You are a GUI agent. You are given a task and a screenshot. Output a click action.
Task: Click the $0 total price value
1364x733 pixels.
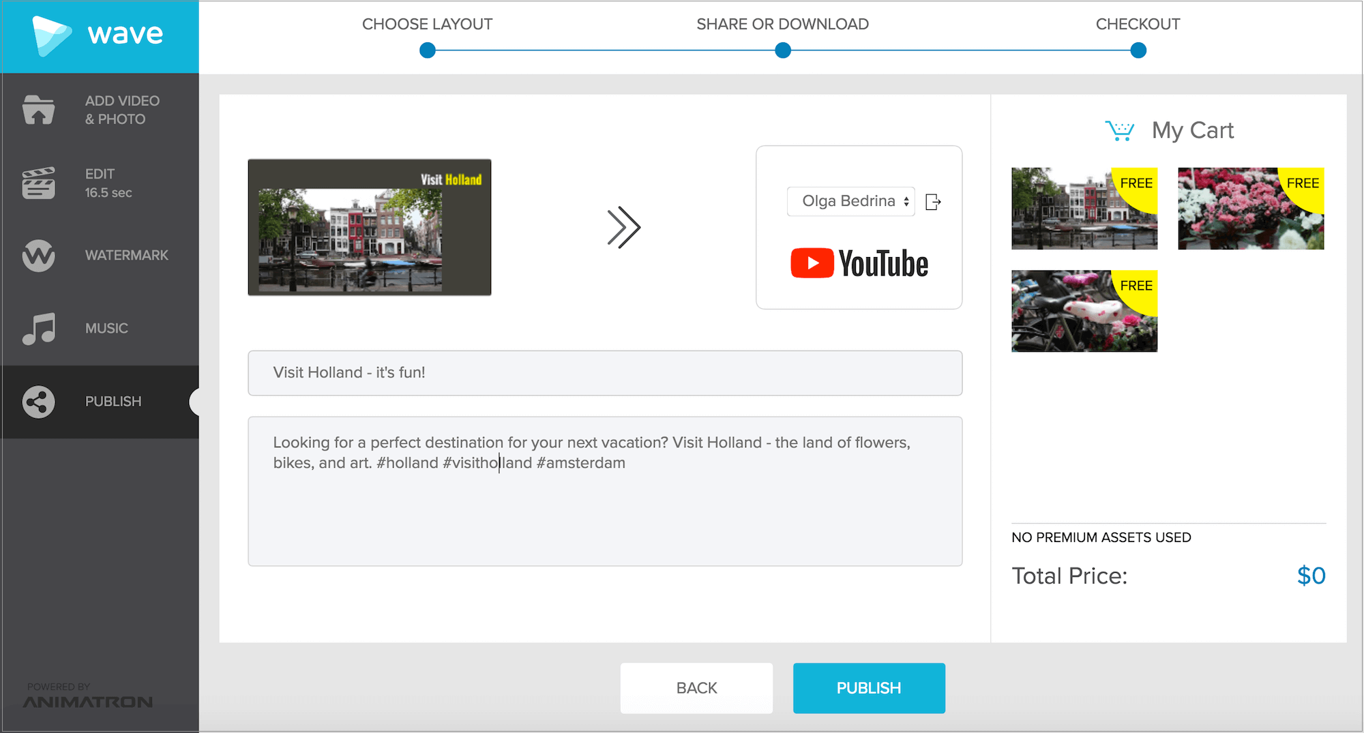pos(1311,576)
